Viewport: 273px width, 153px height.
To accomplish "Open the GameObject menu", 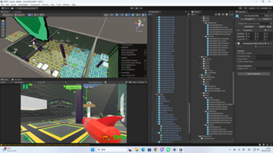I will click(x=23, y=5).
